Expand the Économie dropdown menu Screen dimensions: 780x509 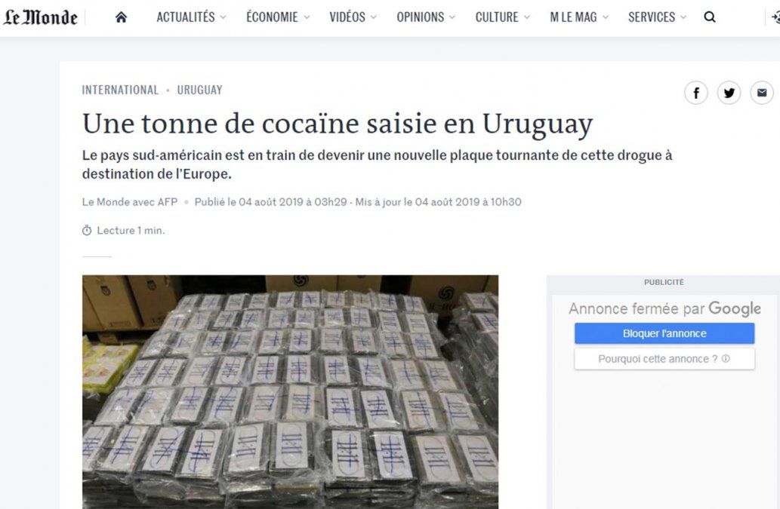tap(278, 17)
